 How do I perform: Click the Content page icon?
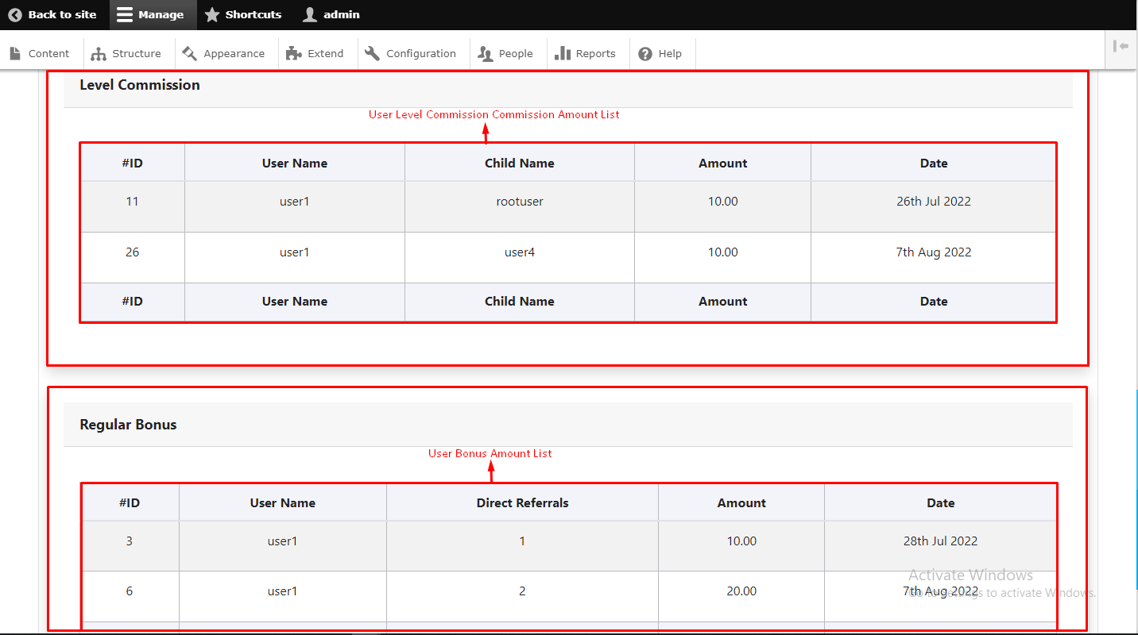pyautogui.click(x=15, y=54)
